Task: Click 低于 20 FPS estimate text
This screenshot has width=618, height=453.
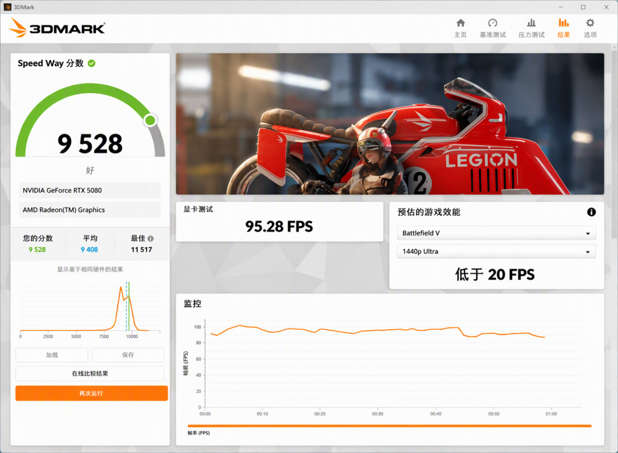Action: point(495,275)
